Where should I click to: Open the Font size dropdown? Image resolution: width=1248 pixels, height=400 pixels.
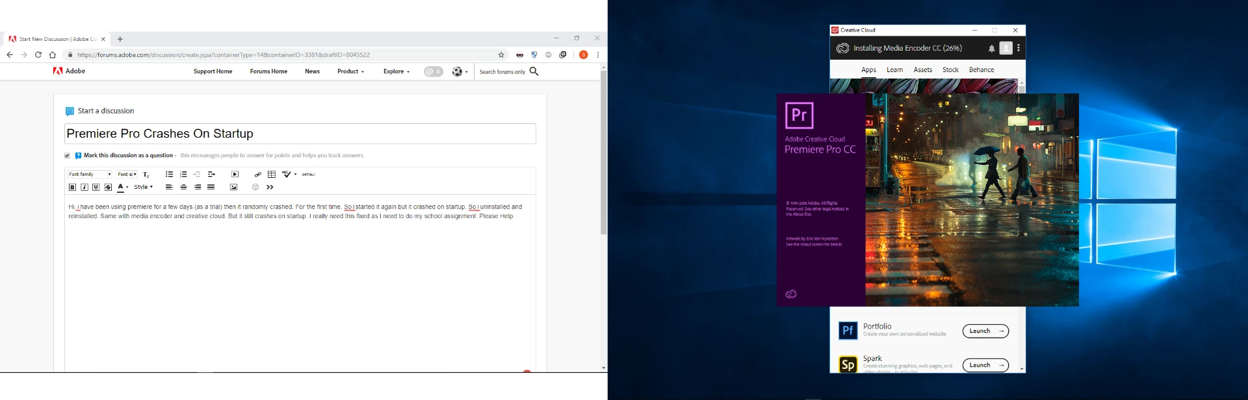(x=127, y=174)
